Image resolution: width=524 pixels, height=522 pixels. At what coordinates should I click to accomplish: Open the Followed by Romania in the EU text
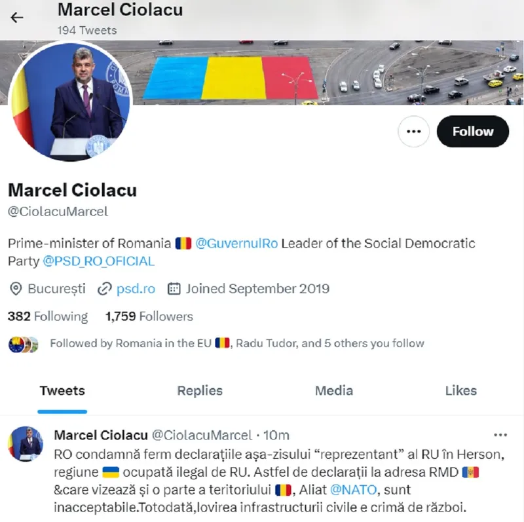coord(237,343)
